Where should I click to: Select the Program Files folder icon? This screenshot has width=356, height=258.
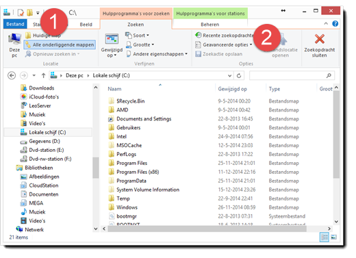coord(111,163)
